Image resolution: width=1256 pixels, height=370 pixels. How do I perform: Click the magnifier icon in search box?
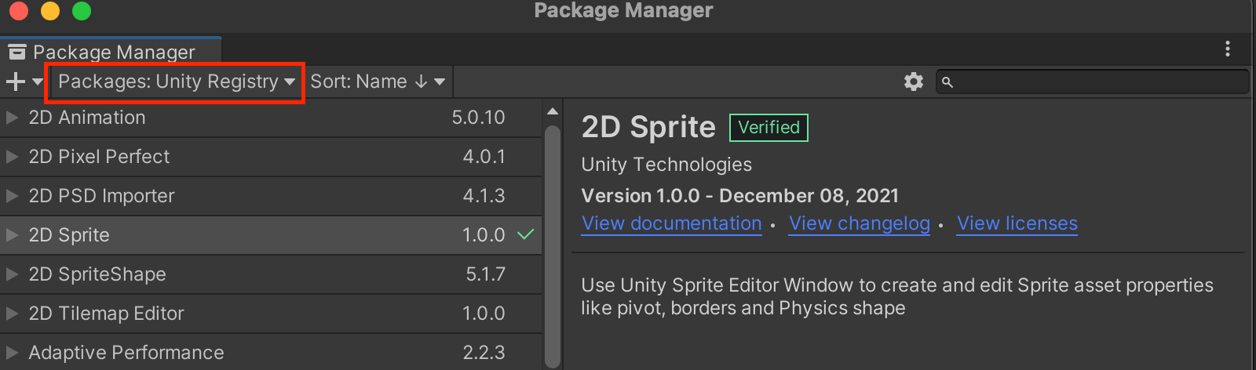[947, 82]
